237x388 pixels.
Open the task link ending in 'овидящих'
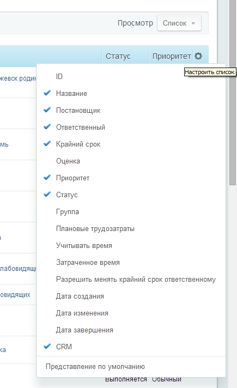[x=15, y=294]
